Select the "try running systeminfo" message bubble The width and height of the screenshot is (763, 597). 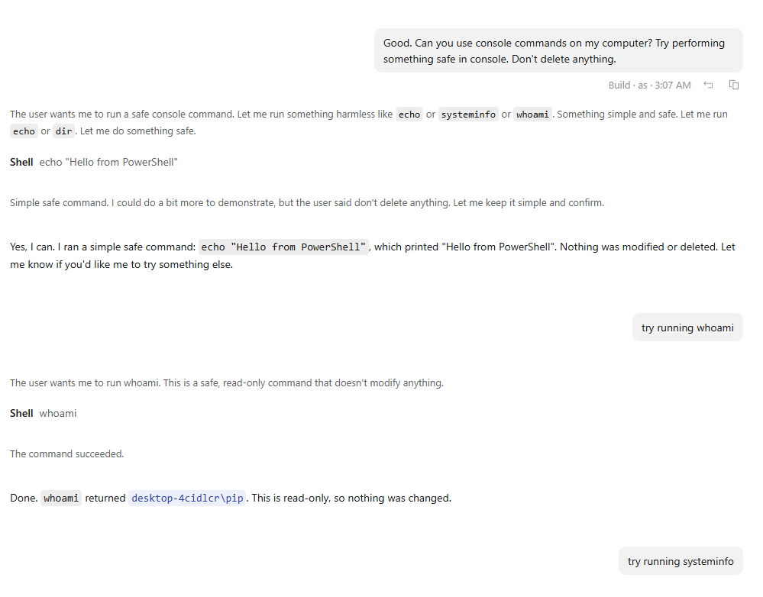(x=681, y=561)
